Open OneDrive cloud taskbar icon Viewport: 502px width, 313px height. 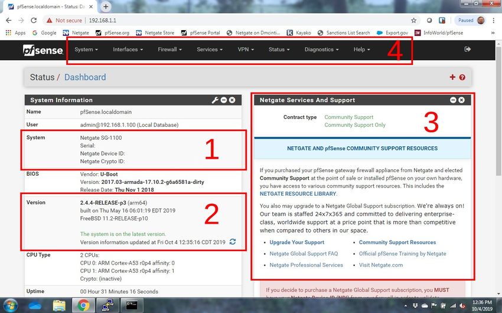pyautogui.click(x=35, y=306)
